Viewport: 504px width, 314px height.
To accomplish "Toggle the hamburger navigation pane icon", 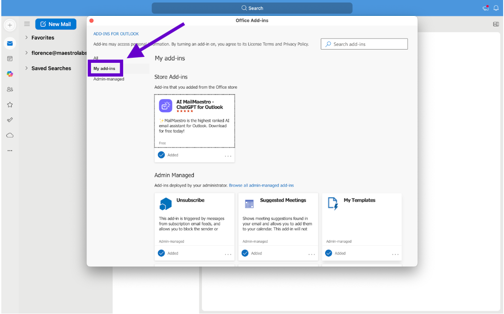I will [27, 24].
